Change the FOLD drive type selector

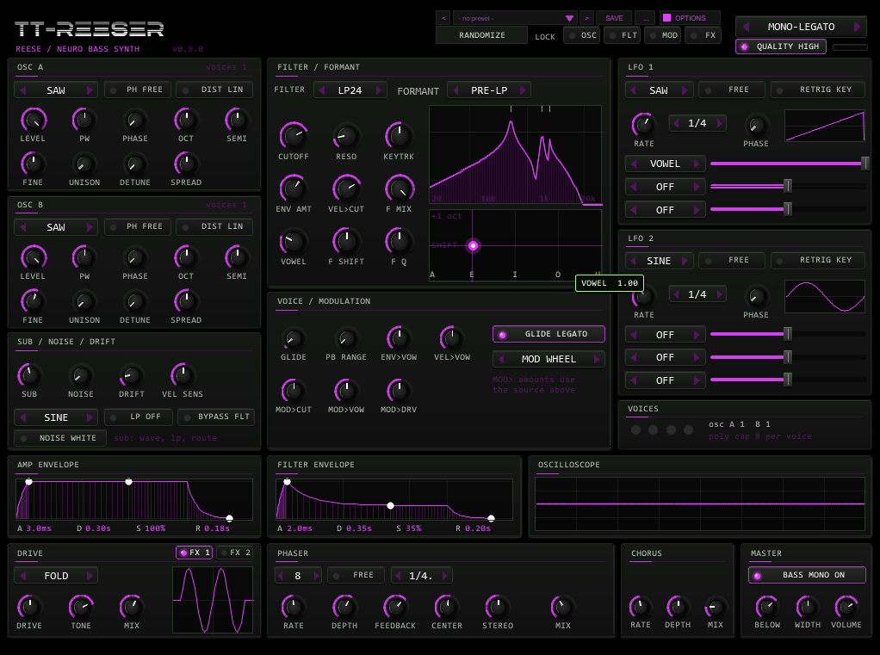click(56, 575)
